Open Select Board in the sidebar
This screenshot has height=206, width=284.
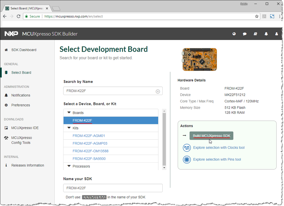click(x=21, y=73)
